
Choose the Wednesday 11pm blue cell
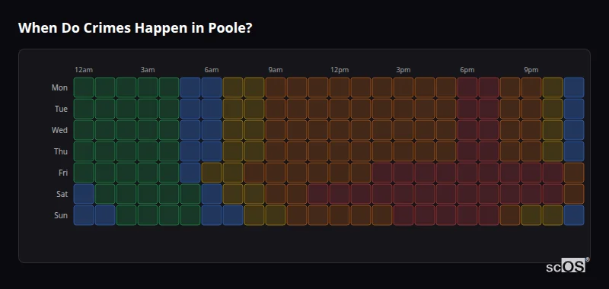(x=574, y=130)
